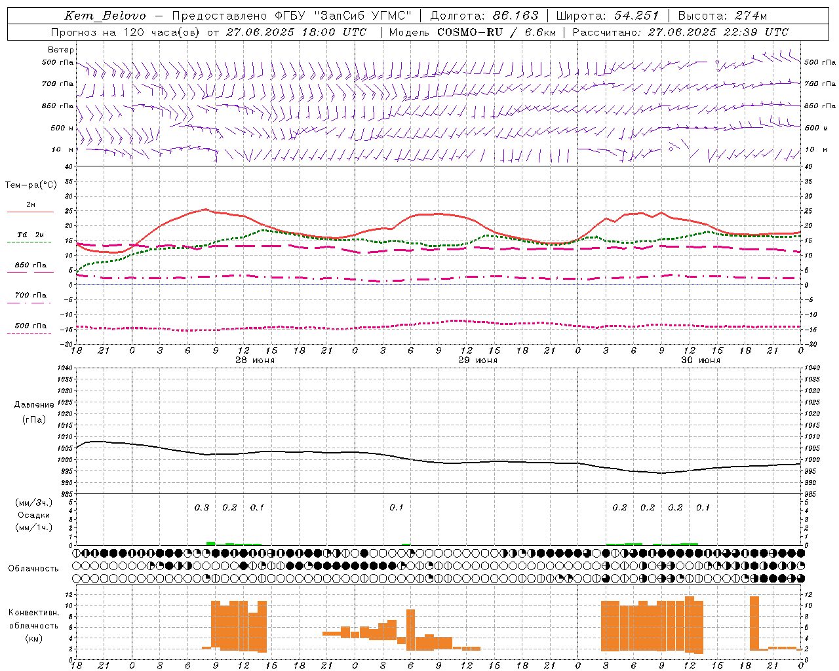Click the Рассчитано: 27.06.2025 22:39 UTC timestamp

680,32
